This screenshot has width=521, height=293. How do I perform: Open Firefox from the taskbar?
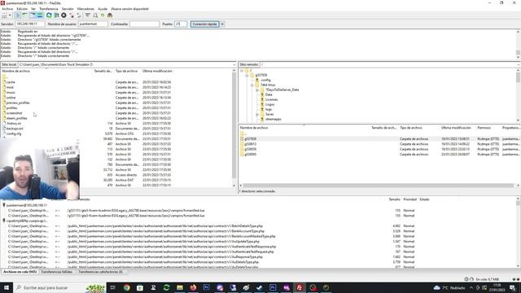pyautogui.click(x=193, y=287)
